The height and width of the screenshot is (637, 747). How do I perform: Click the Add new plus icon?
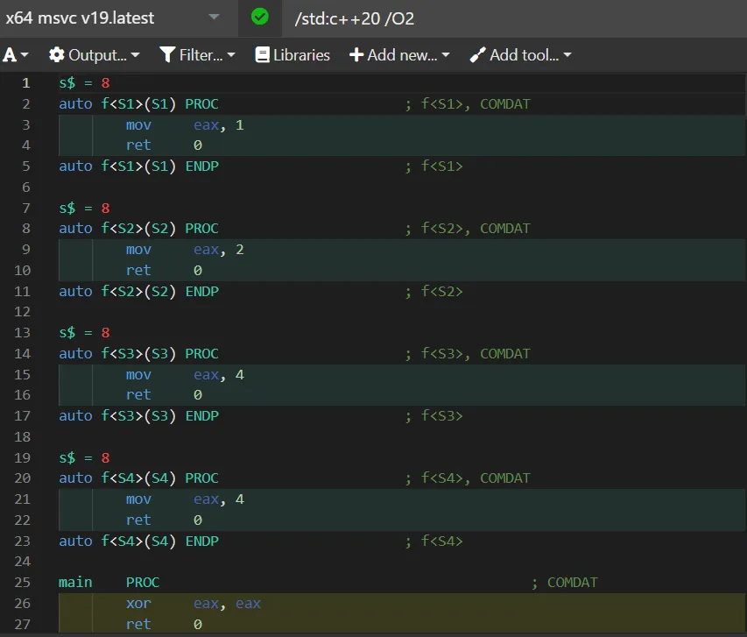356,55
